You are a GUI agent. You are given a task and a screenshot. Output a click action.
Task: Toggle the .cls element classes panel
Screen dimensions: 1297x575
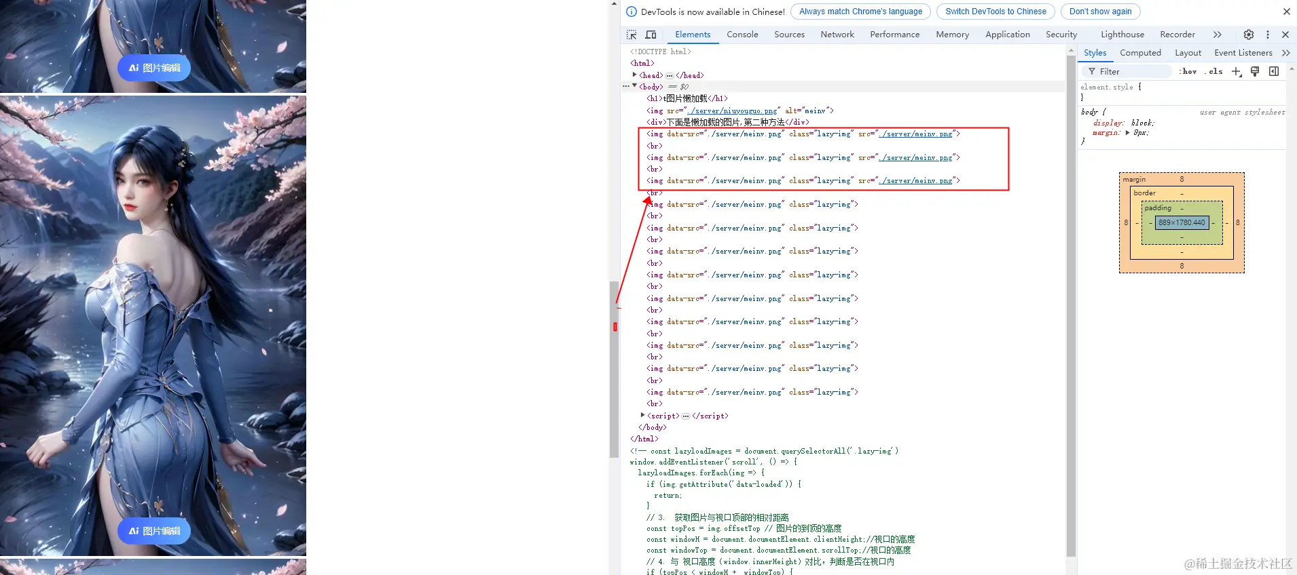pos(1214,72)
